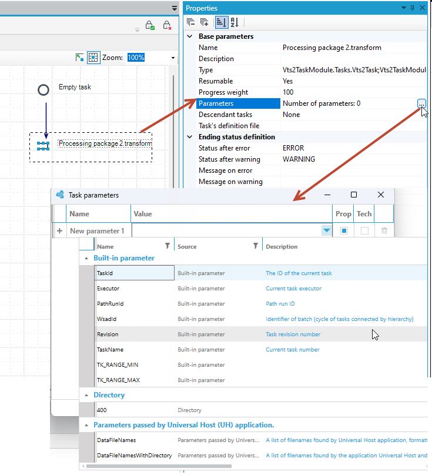
Task: Toggle the categorized view icon in Properties
Action: [x=222, y=22]
